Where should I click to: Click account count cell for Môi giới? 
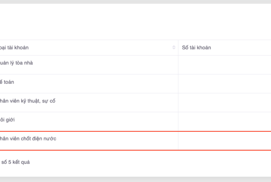[224, 121]
